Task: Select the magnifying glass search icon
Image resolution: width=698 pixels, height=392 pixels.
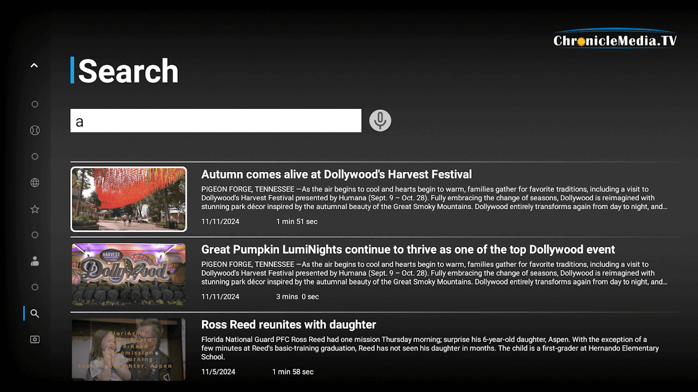Action: pyautogui.click(x=35, y=314)
